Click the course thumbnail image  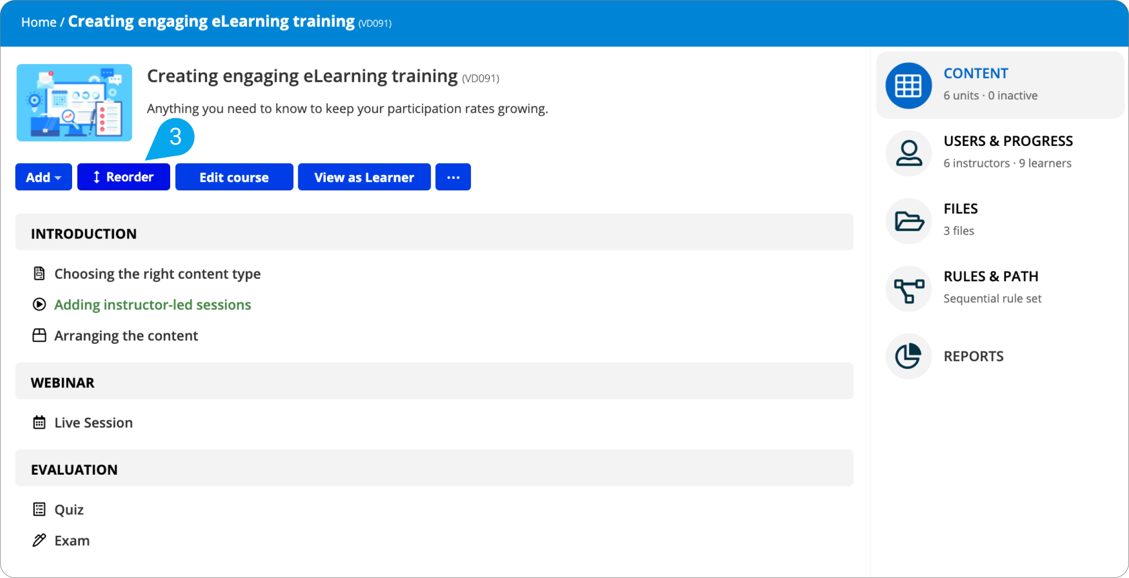(x=75, y=103)
